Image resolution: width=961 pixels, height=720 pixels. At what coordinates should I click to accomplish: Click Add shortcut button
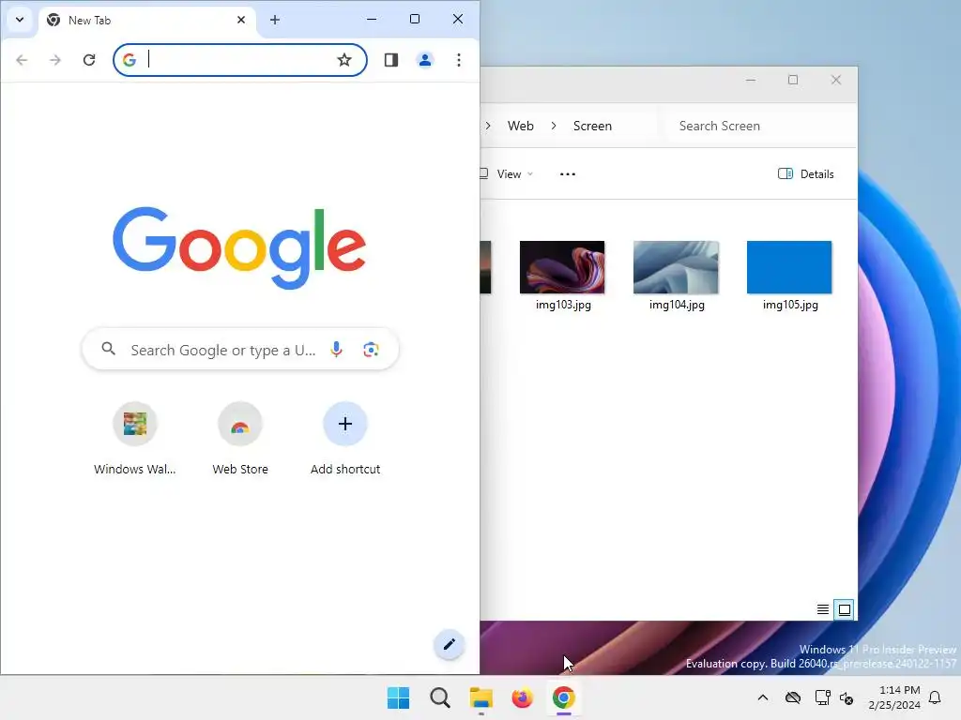pos(345,439)
